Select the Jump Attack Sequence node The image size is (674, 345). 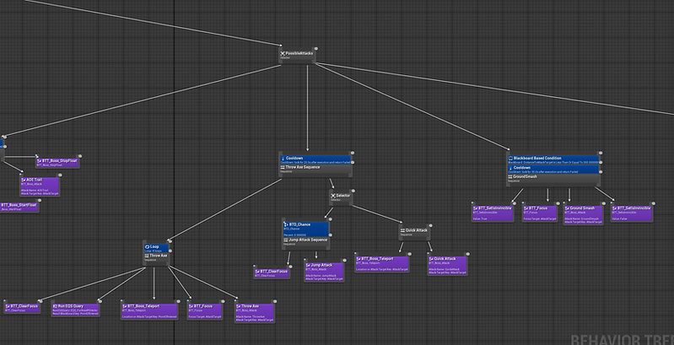pyautogui.click(x=305, y=242)
